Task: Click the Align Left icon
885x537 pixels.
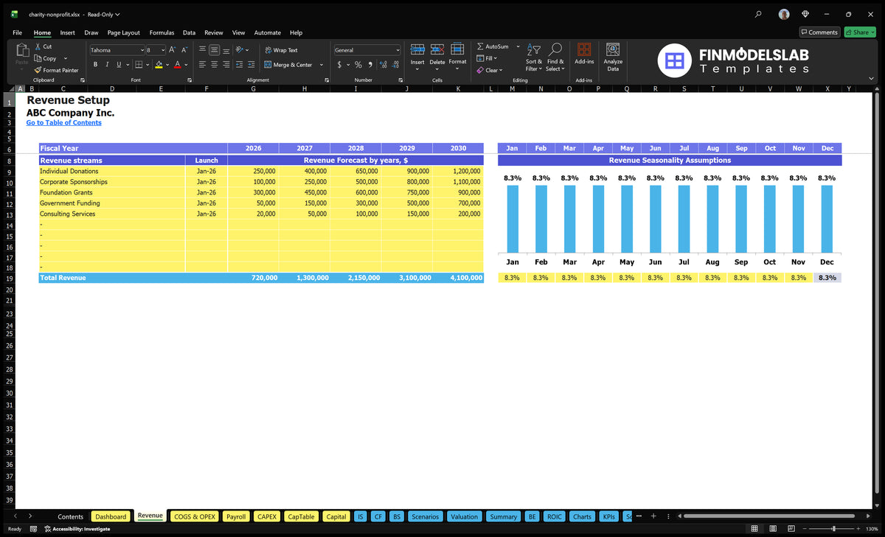Action: point(202,65)
